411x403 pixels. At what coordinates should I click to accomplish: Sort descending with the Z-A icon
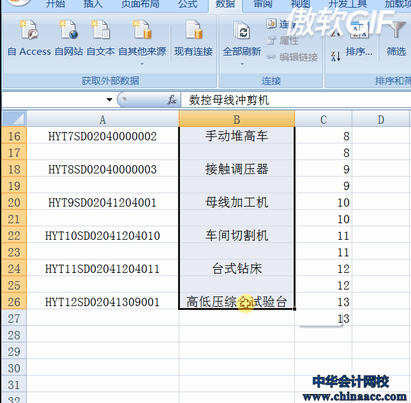336,56
